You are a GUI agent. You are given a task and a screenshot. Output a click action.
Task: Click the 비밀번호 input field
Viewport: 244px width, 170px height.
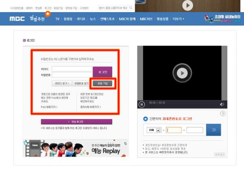(x=72, y=75)
